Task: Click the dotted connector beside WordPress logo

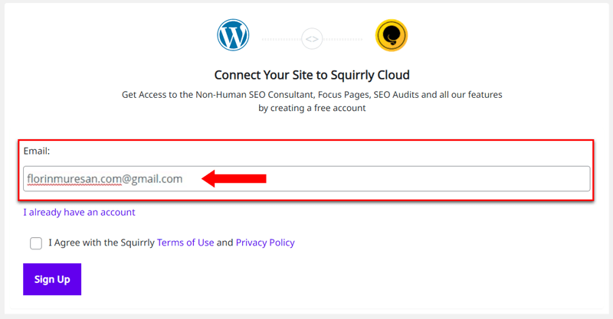Action: [x=281, y=39]
